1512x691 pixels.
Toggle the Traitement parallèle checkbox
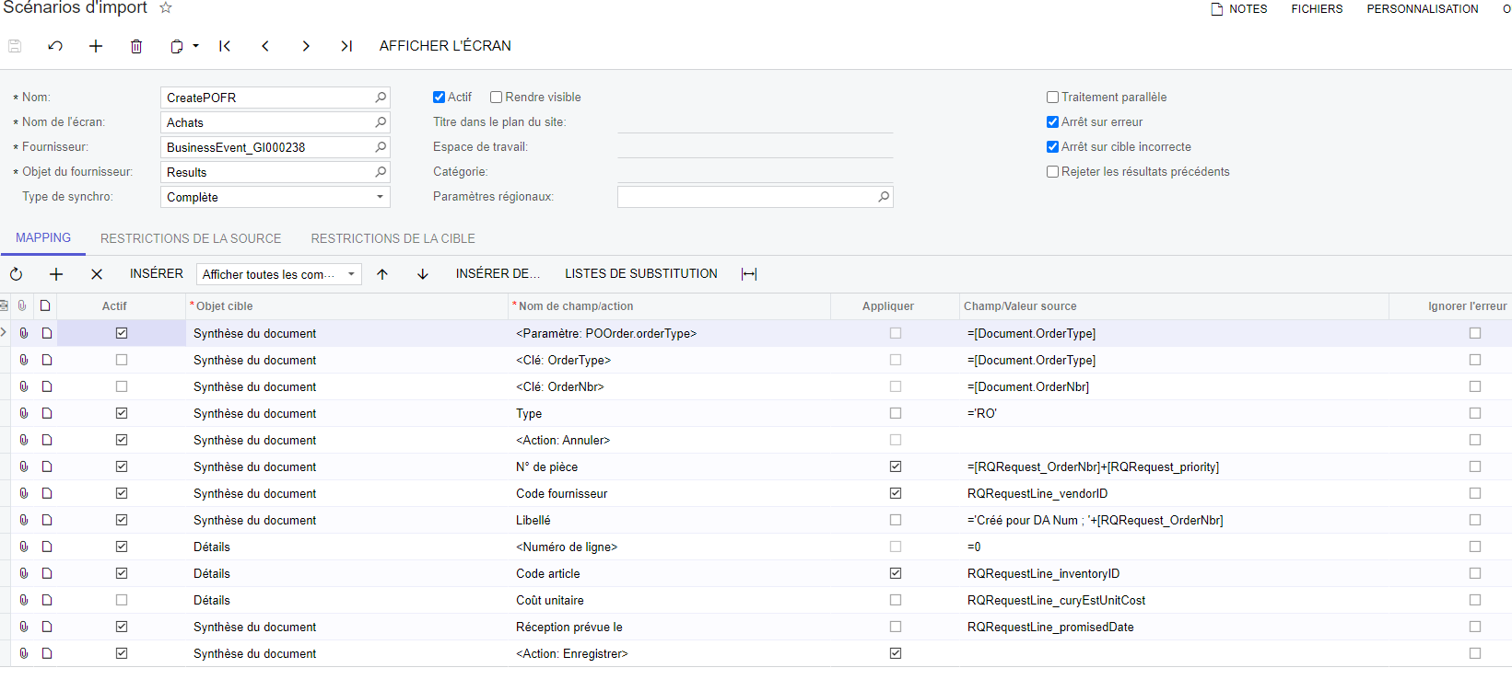tap(1052, 98)
